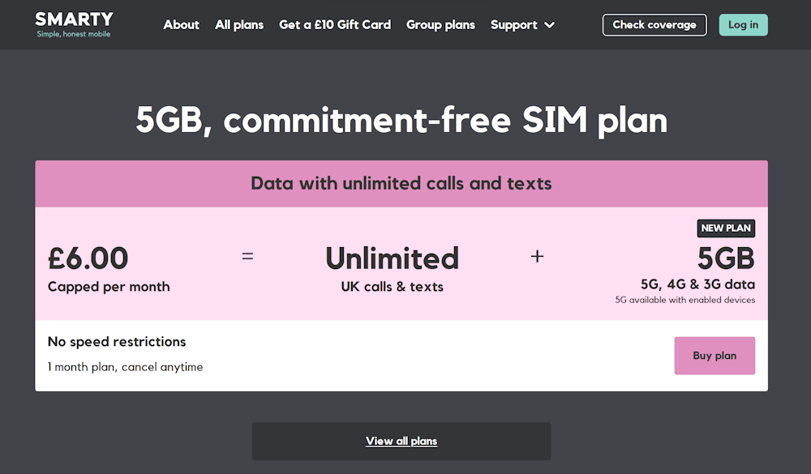Open View all plans
The image size is (811, 474).
point(401,441)
